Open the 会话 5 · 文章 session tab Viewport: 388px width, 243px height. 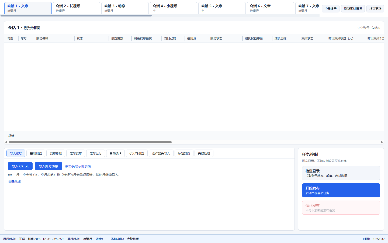point(222,8)
